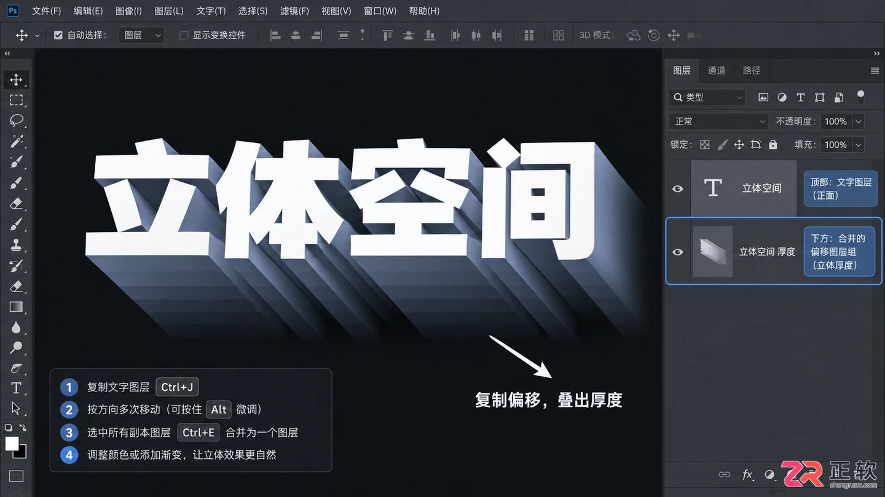Click the align top edges icon
The height and width of the screenshot is (497, 885).
387,36
